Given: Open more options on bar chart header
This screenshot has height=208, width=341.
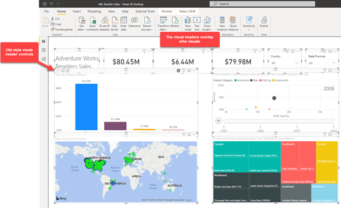Looking at the screenshot, I should tap(195, 71).
